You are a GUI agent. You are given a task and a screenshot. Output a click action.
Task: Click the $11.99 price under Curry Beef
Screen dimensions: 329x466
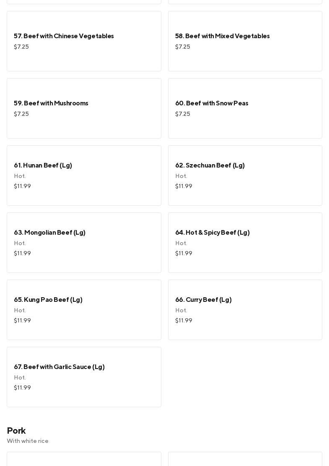tap(184, 321)
